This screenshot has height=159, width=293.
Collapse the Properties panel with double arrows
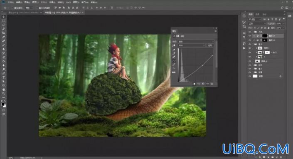tap(213, 28)
